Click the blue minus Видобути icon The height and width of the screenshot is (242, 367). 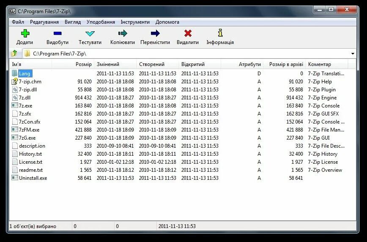58,33
